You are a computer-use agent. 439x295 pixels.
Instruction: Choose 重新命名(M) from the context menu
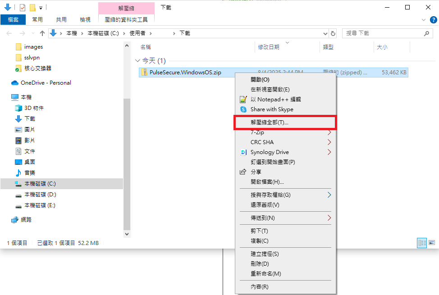click(285, 274)
